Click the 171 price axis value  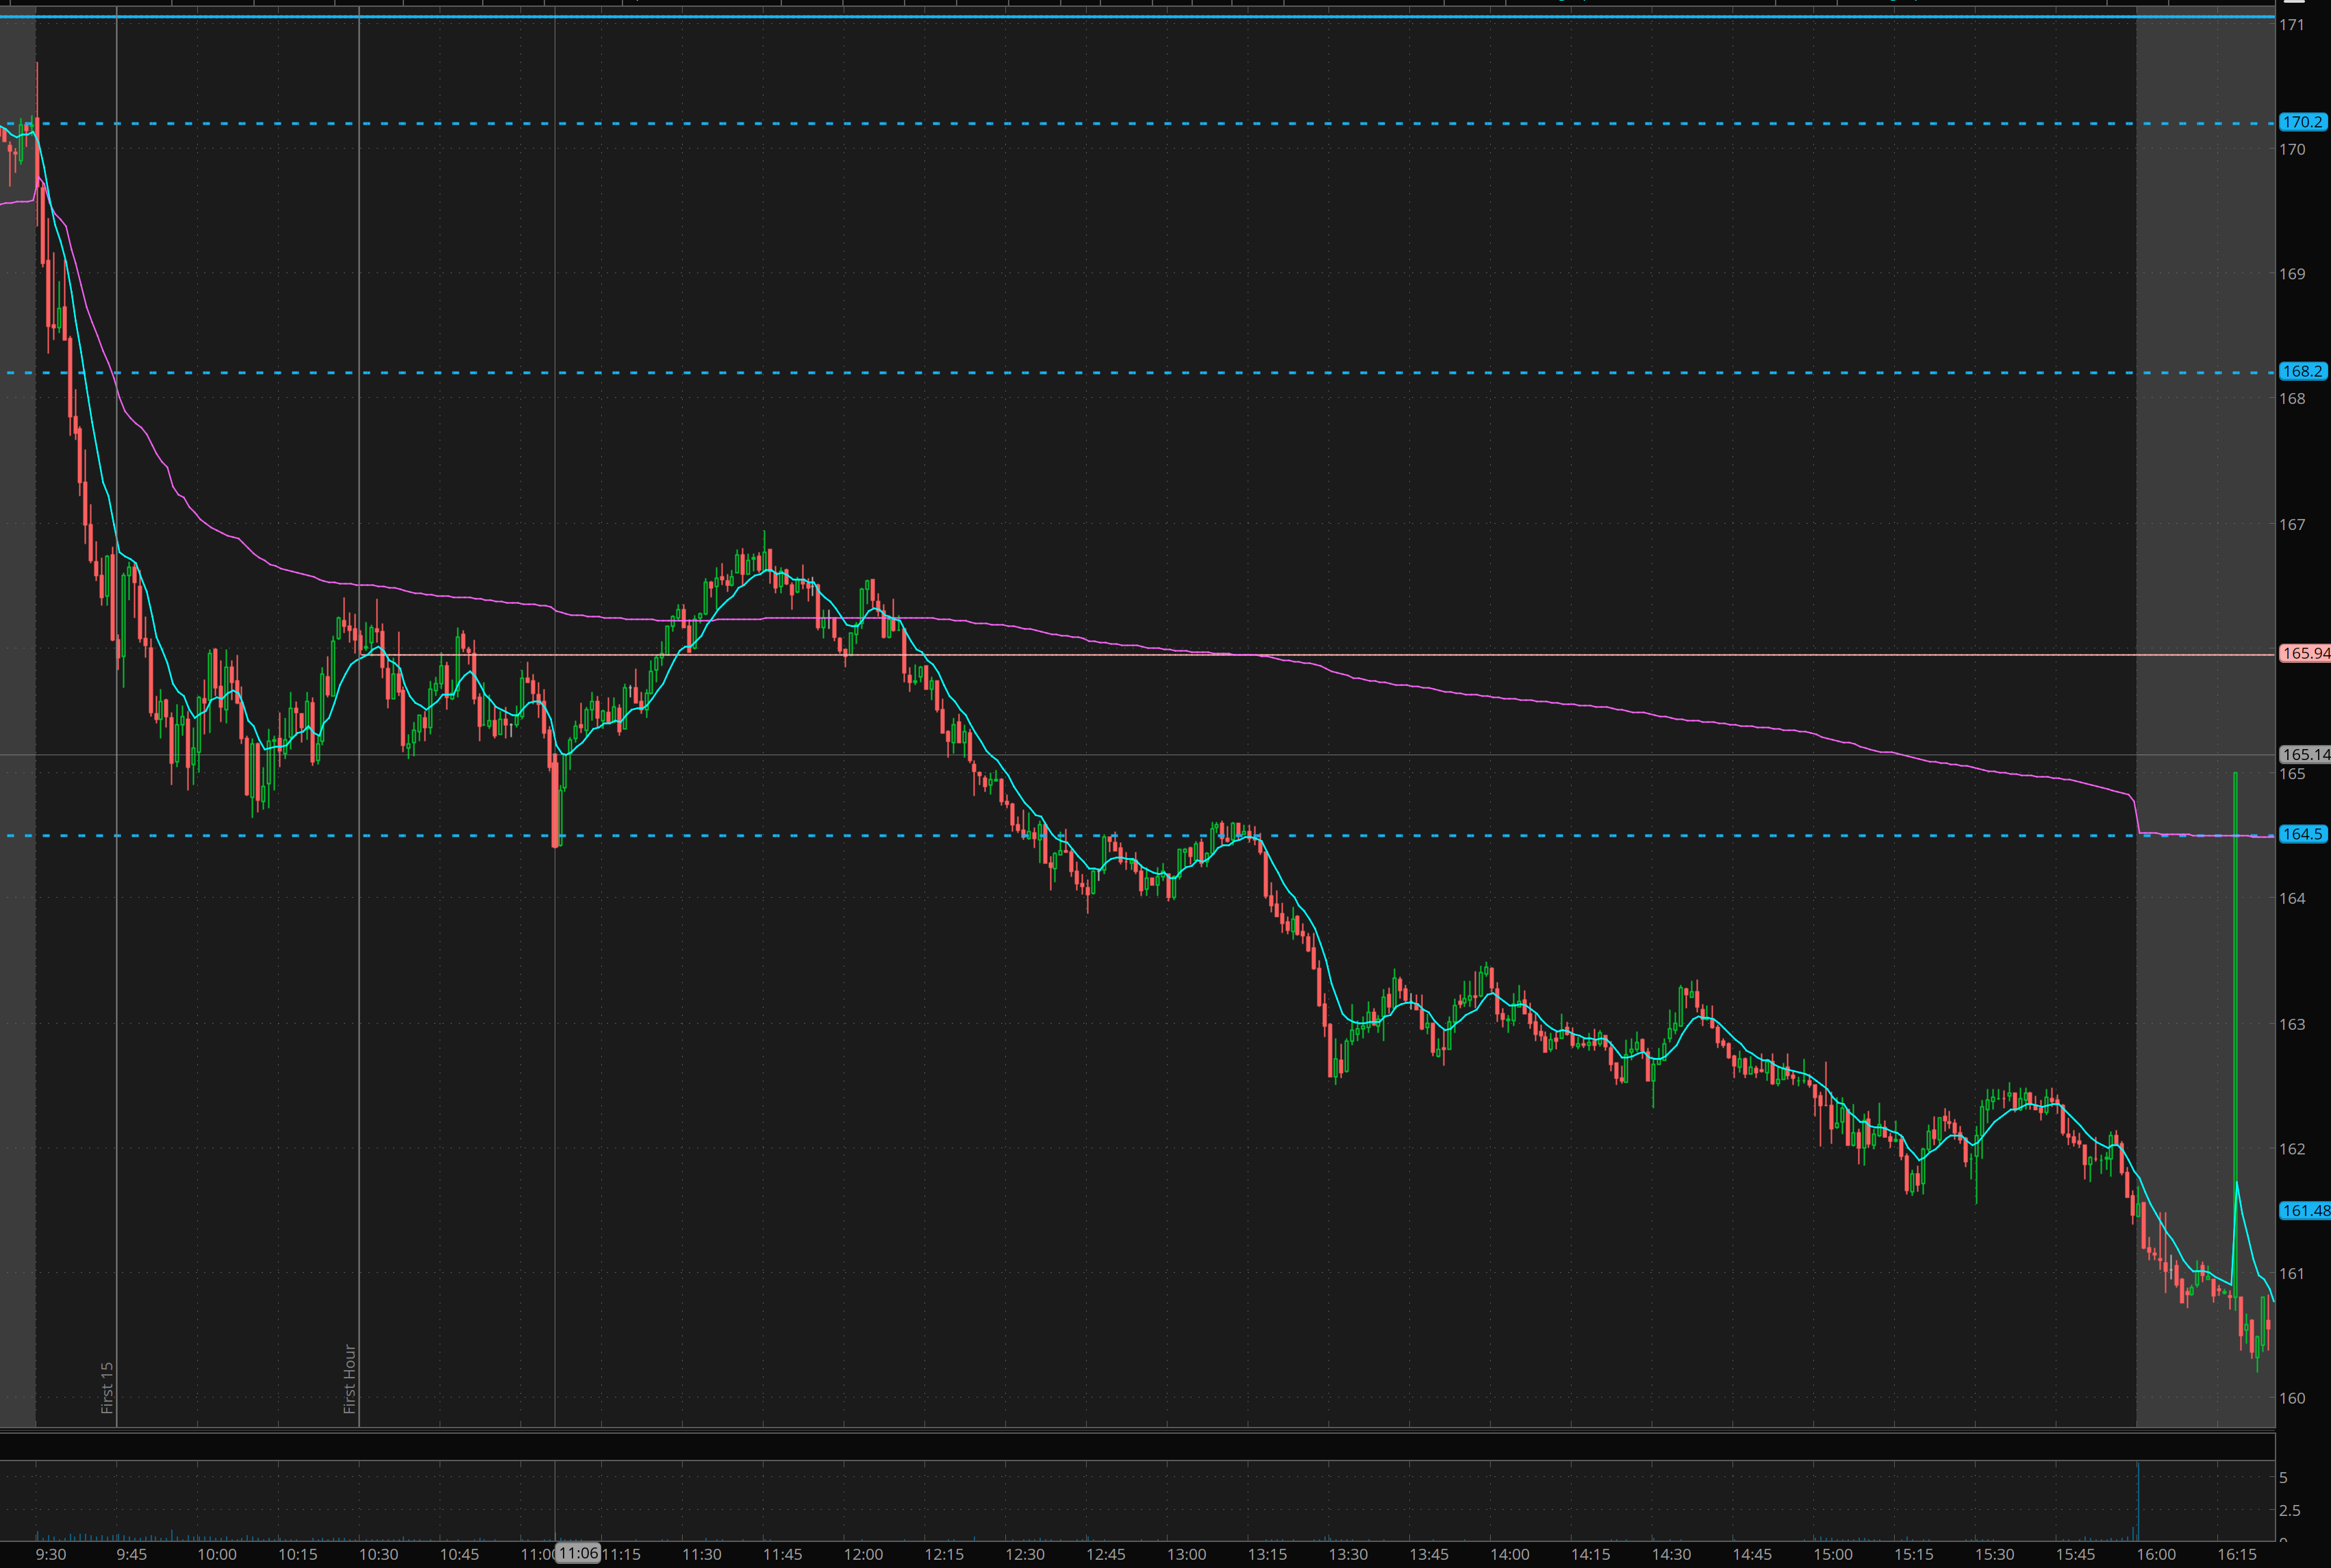[x=2291, y=25]
